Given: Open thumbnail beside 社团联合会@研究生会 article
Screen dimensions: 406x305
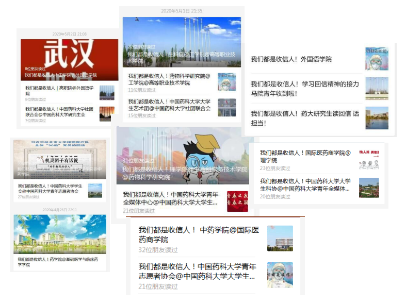Looking at the screenshot, I should 106,114.
